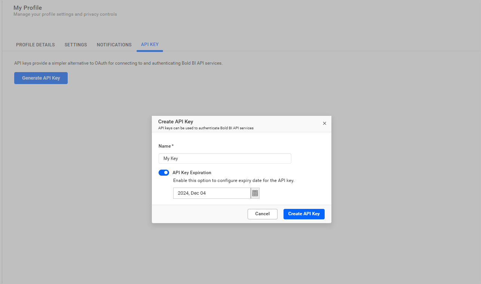Close the Create API Key dialog
Screen dimensions: 481x284
point(324,123)
